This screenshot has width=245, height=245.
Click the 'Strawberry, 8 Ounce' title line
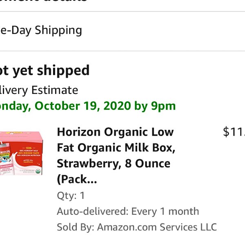114,163
